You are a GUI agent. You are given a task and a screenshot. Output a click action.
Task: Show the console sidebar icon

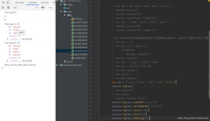pos(3,8)
